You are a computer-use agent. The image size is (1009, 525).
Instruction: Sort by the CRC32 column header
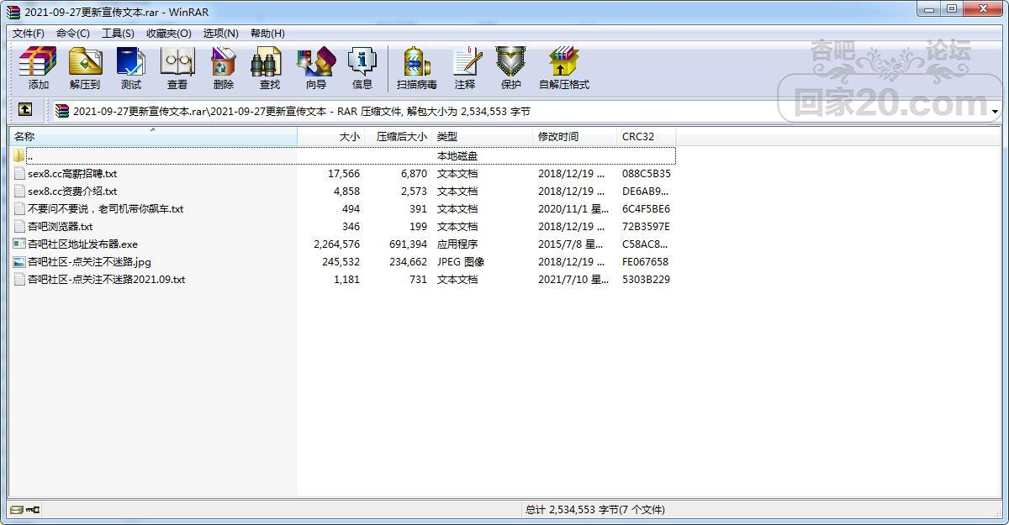click(x=647, y=136)
